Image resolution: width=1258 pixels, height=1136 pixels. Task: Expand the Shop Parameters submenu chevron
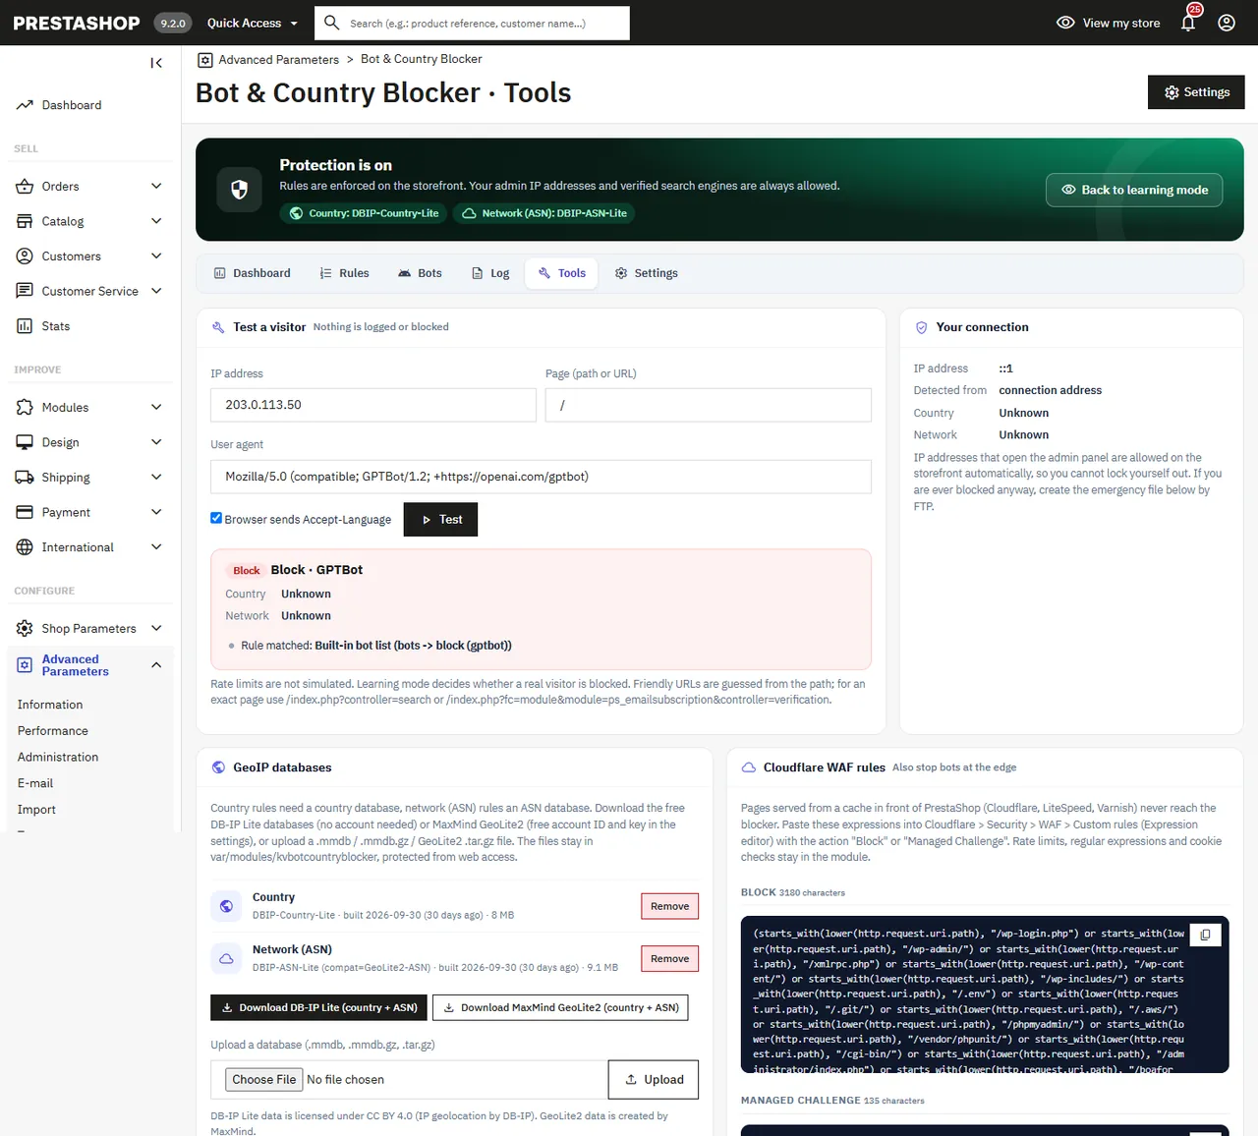pos(156,628)
